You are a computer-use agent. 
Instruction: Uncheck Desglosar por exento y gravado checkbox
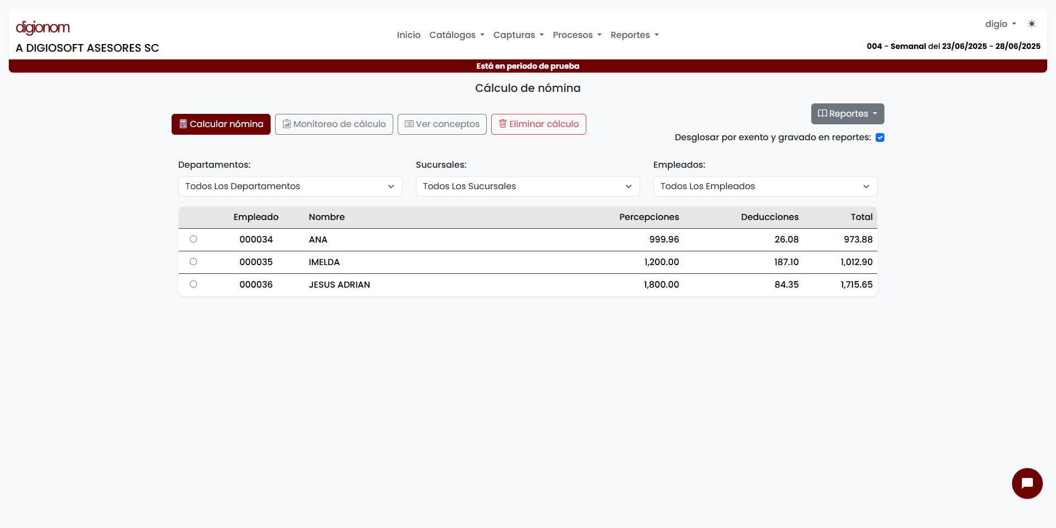pos(880,137)
